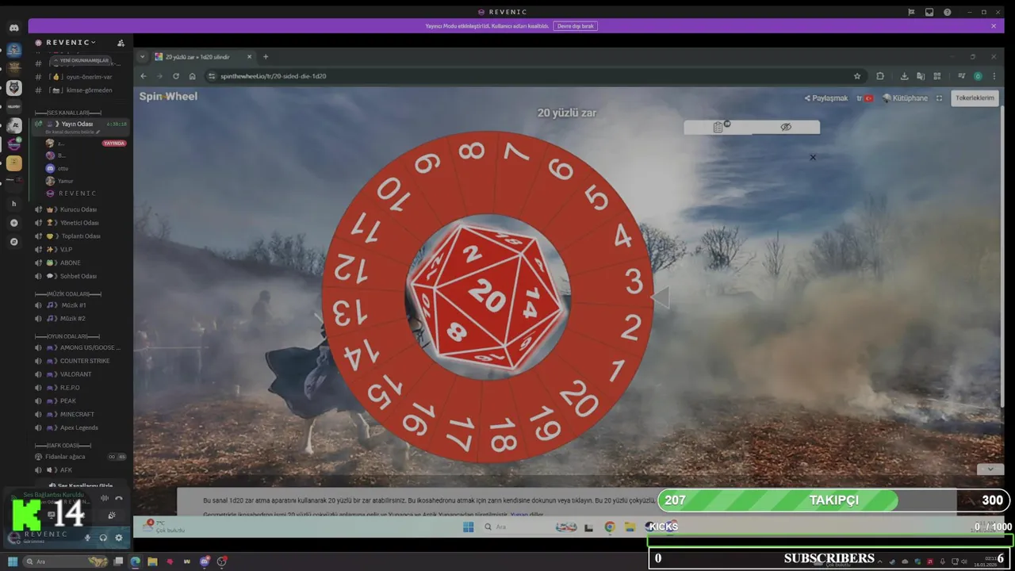Join the Apex Legends voice channel
Viewport: 1015px width, 571px height.
(x=79, y=427)
